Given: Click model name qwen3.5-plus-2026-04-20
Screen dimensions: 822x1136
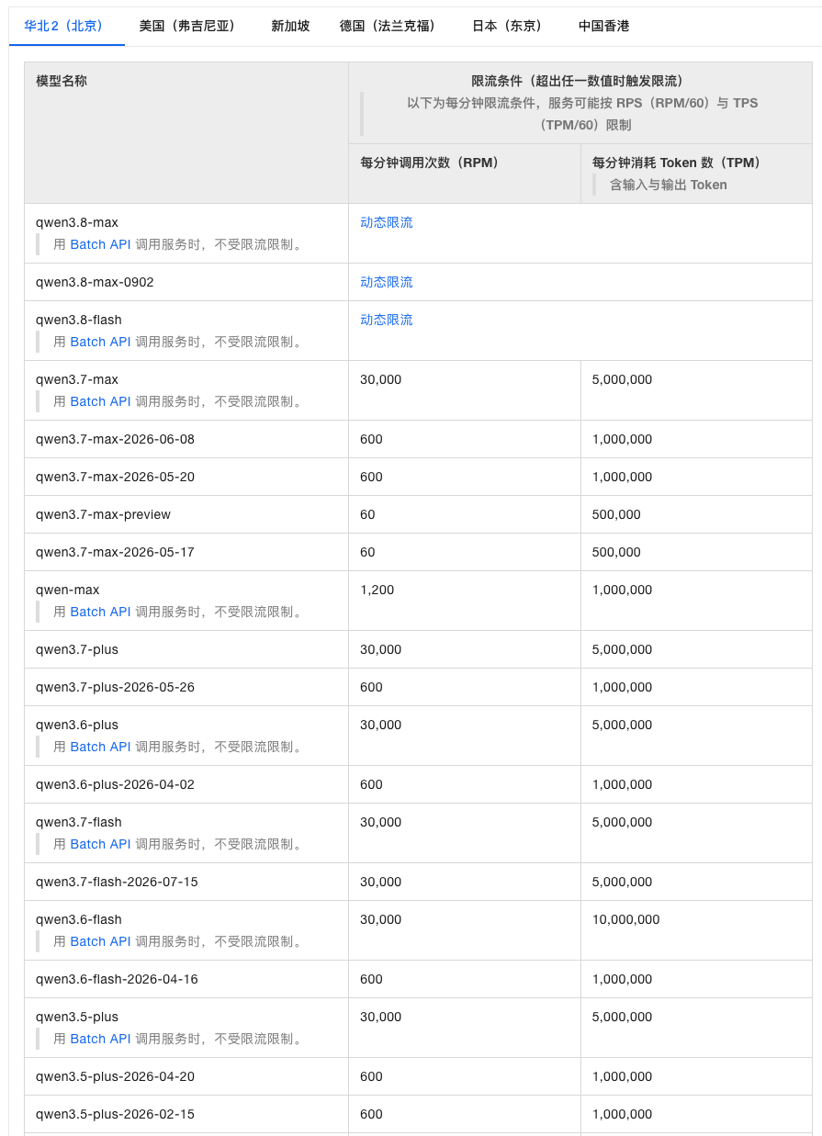Looking at the screenshot, I should point(115,1076).
